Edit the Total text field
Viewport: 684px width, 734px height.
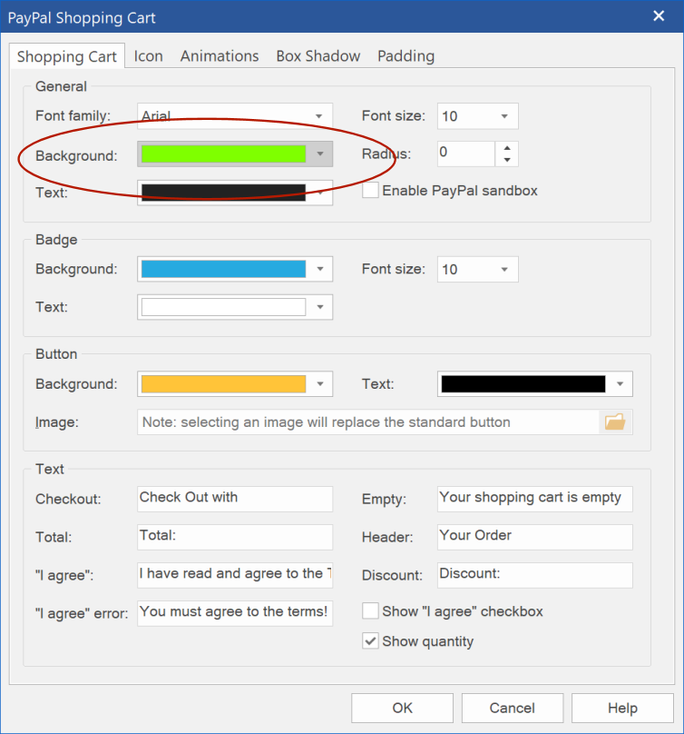pyautogui.click(x=235, y=537)
